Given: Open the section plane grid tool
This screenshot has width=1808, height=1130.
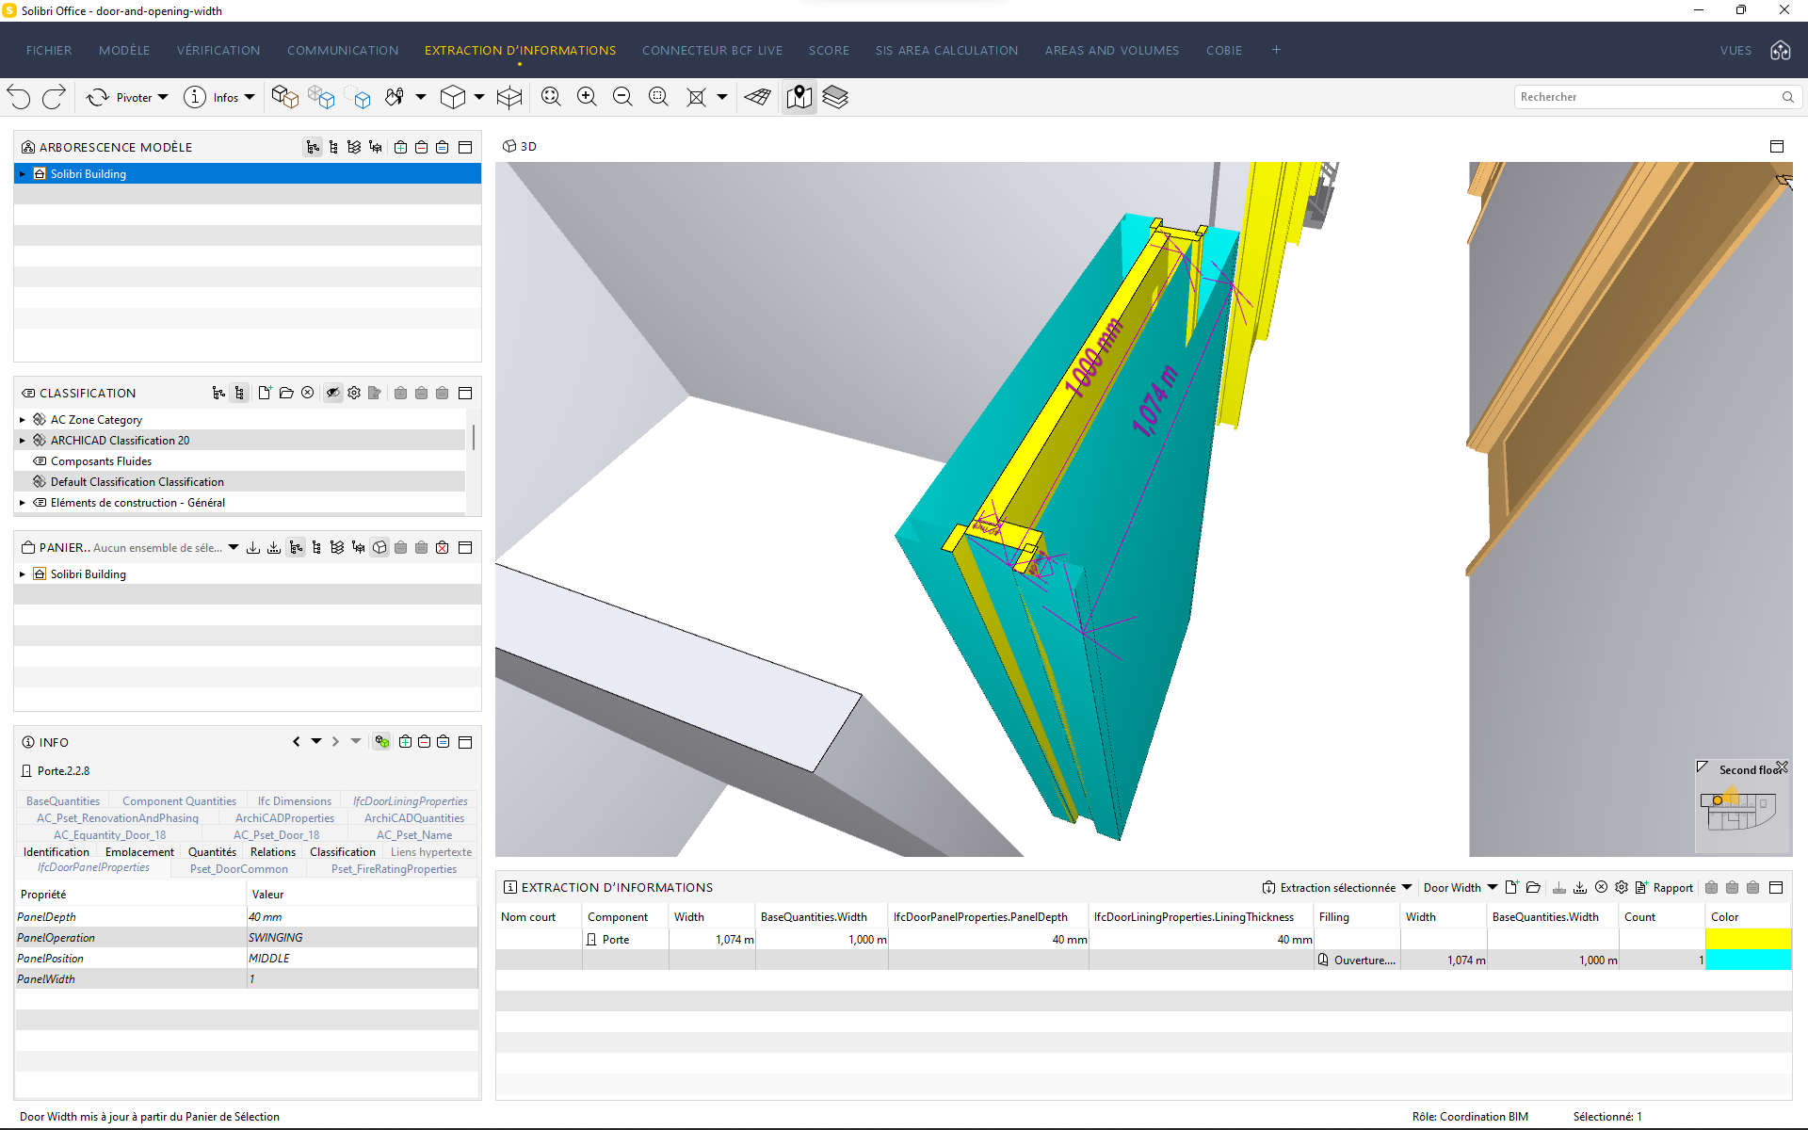Looking at the screenshot, I should [x=758, y=97].
